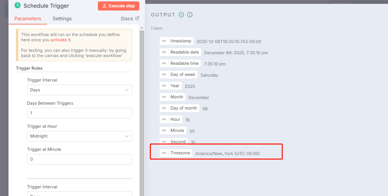Screen dimensions: 388x196
Task: Click the Days Between Triggers input field
Action: click(x=79, y=113)
